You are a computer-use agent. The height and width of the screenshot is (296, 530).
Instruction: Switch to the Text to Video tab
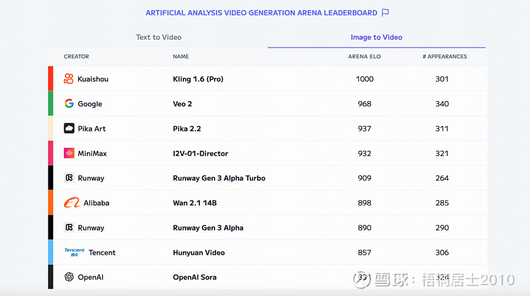pos(158,37)
